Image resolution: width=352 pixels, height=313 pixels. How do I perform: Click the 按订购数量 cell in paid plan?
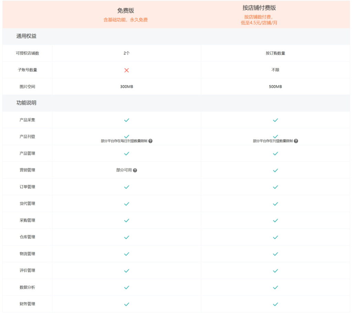click(x=275, y=53)
